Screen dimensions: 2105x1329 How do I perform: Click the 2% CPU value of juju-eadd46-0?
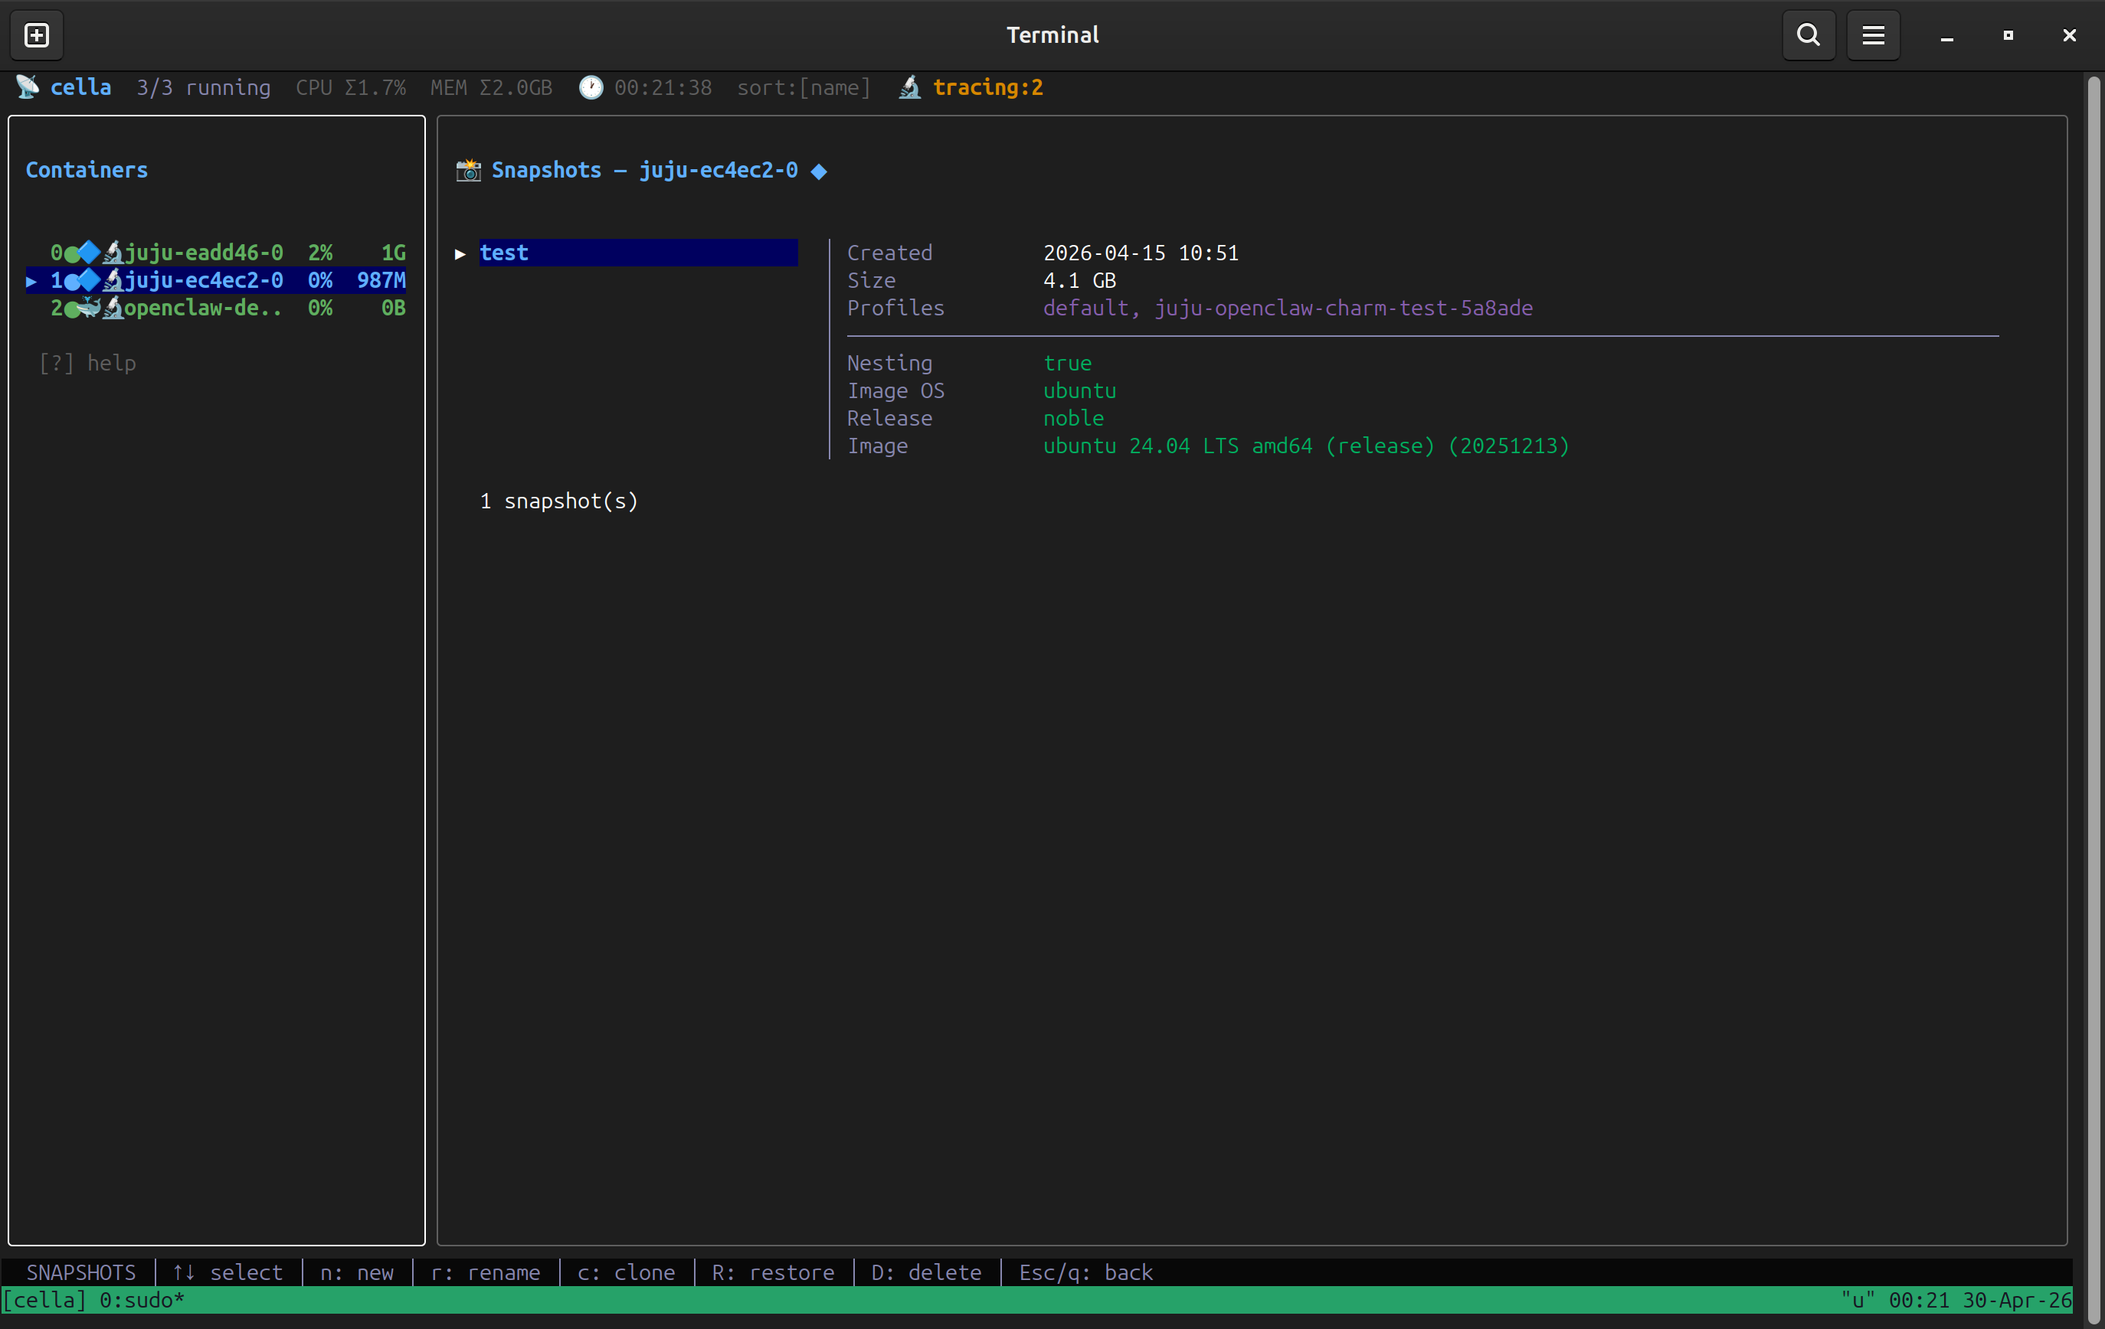[x=320, y=253]
